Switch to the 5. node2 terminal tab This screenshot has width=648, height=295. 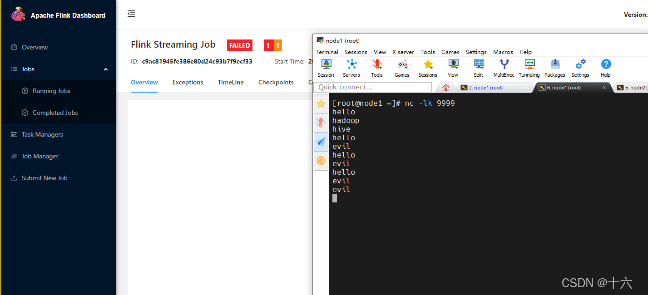632,88
